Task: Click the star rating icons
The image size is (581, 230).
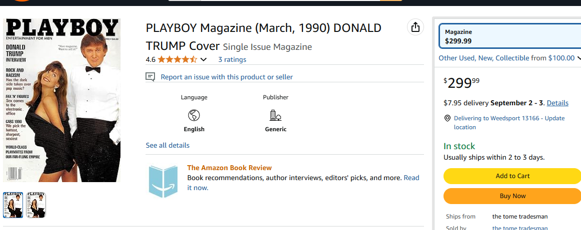Action: [x=177, y=60]
